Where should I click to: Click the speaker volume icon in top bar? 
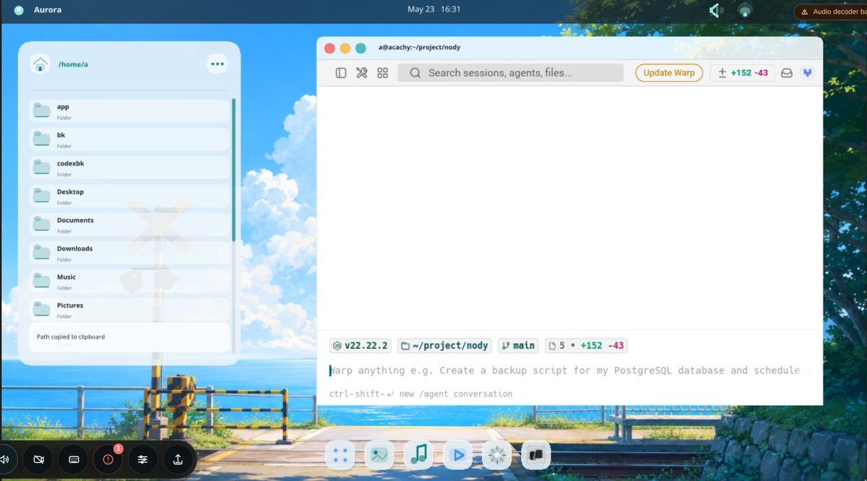[x=716, y=11]
